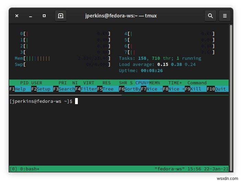Viewport: 242px width, 182px height.
Task: Click the CPU 0 meter bar
Action: [x=65, y=34]
